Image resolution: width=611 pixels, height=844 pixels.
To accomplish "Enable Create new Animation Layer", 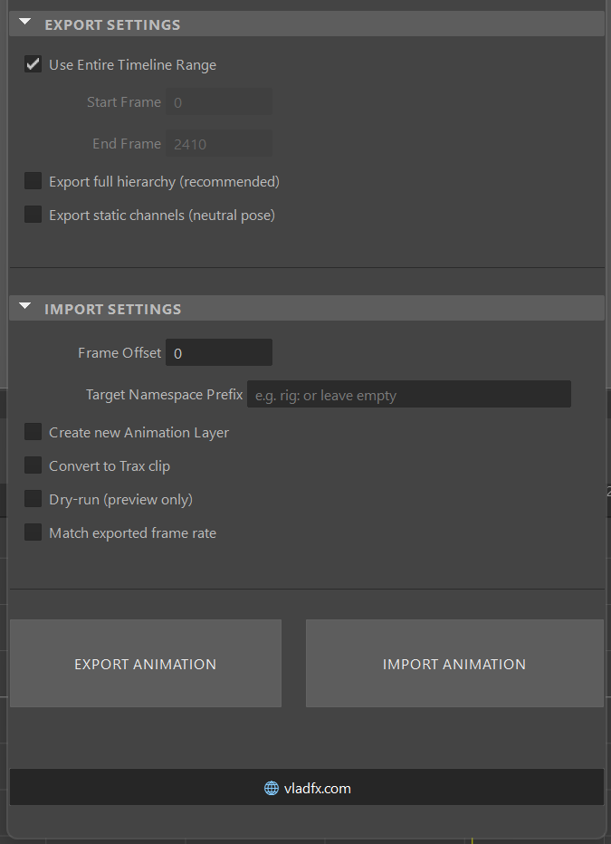I will [33, 432].
